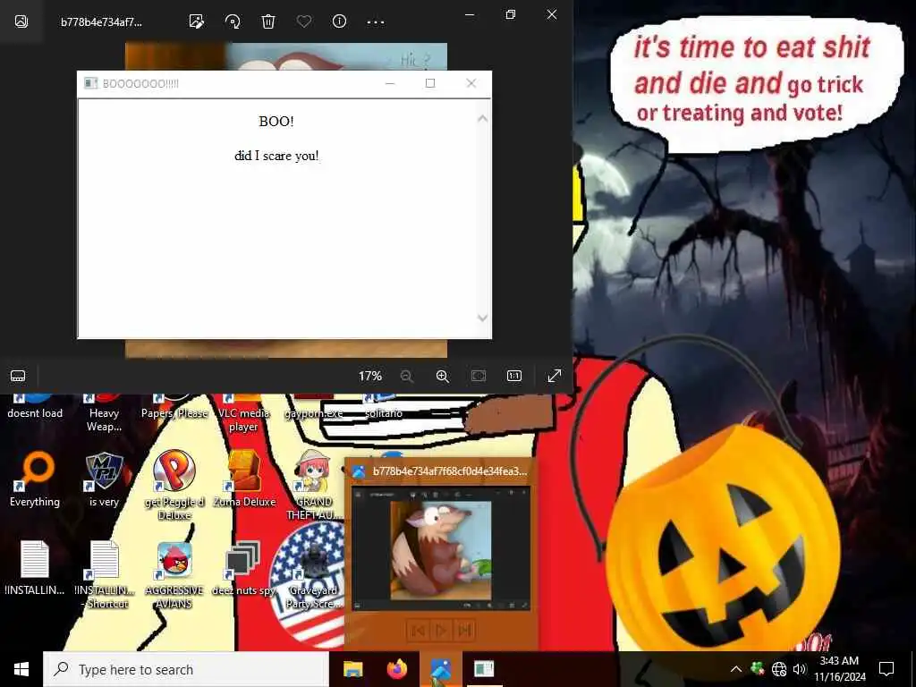The height and width of the screenshot is (687, 916).
Task: Set zoom to actual size 1:1
Action: pos(514,376)
